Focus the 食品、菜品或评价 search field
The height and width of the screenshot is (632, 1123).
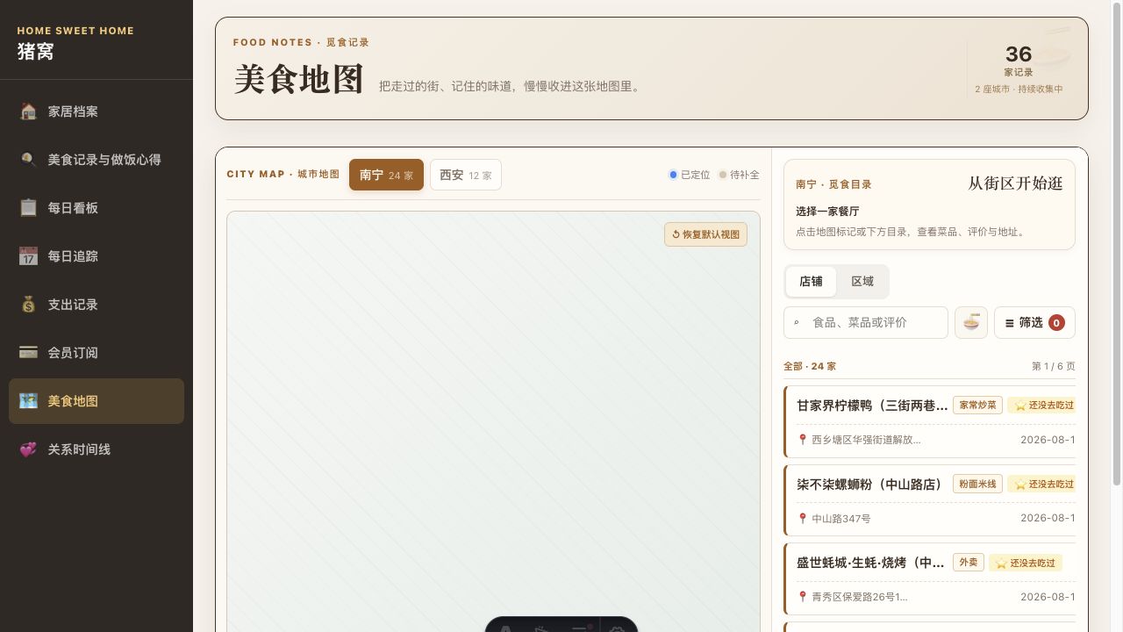[866, 322]
